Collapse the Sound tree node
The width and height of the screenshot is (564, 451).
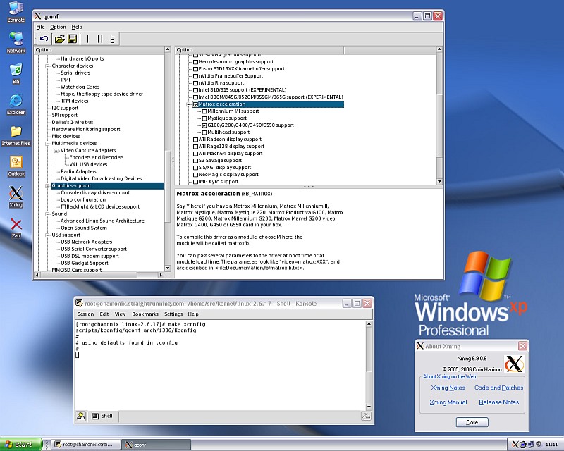click(47, 214)
